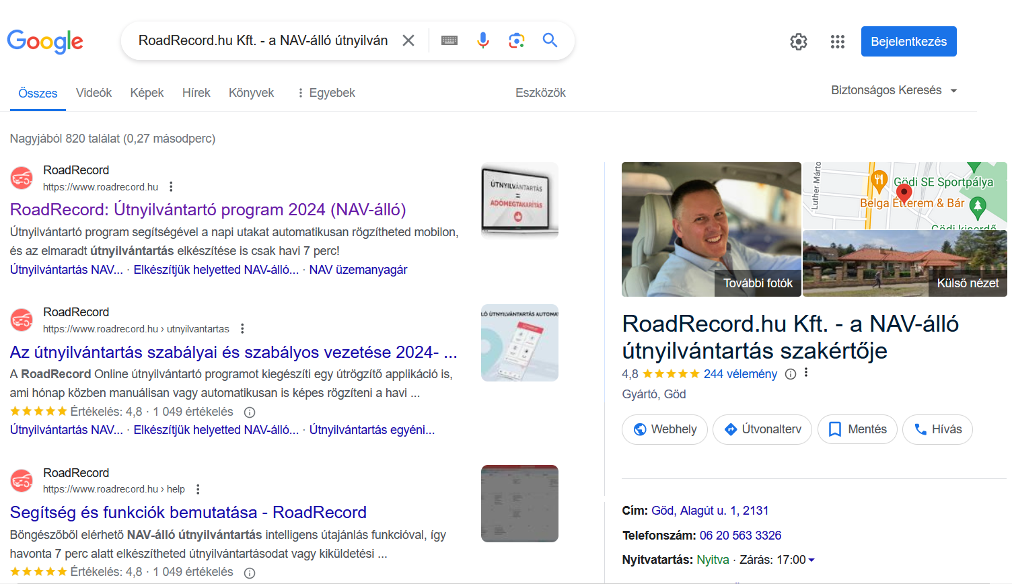Open the Google apps grid icon
The width and height of the screenshot is (1012, 584).
coord(838,42)
